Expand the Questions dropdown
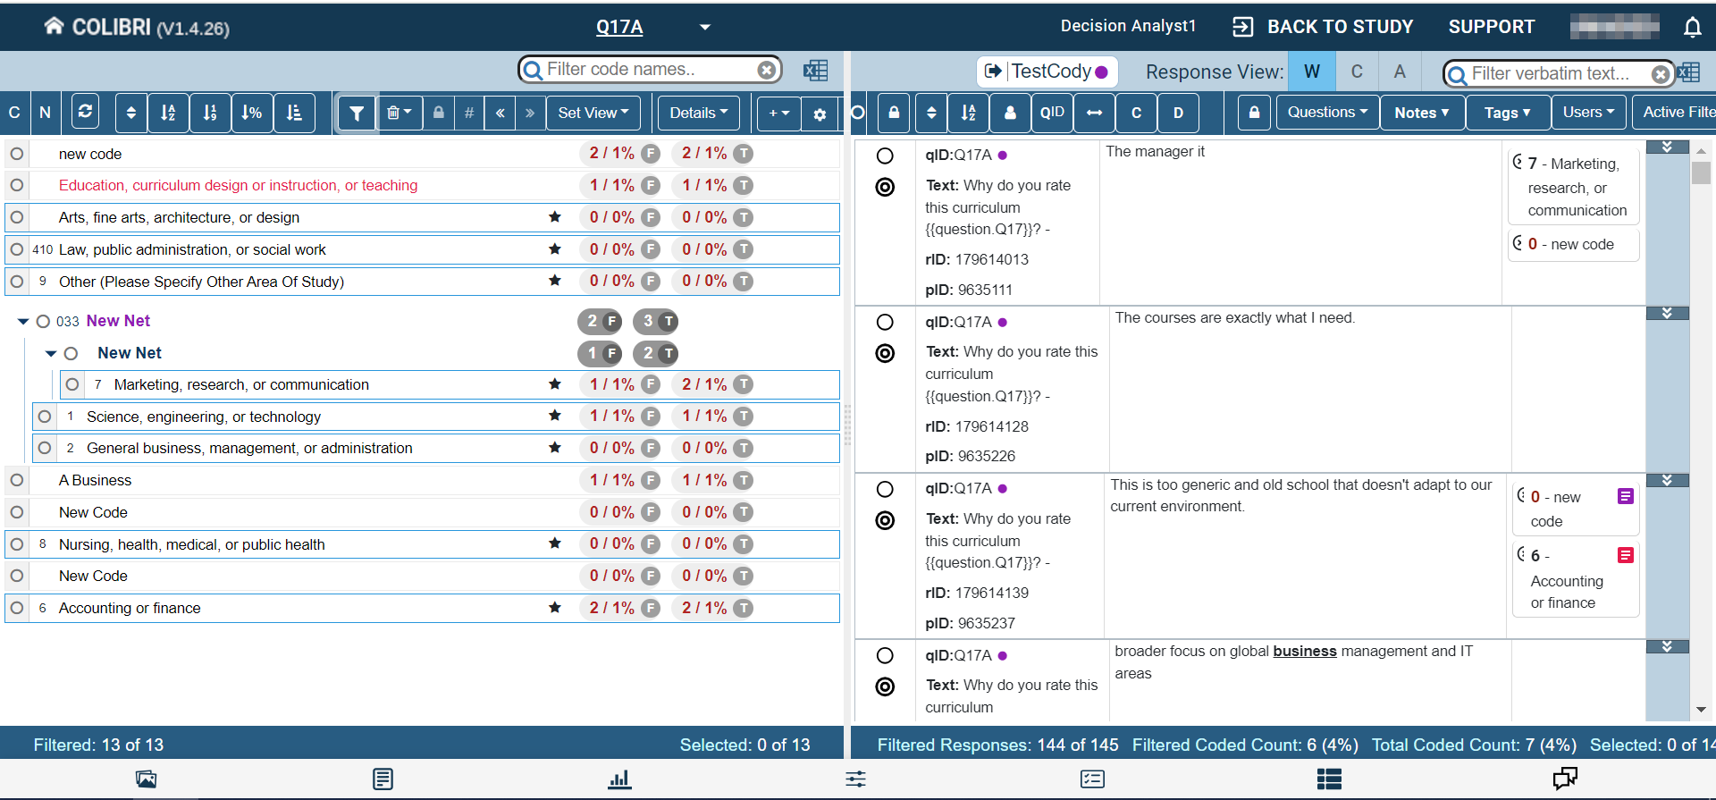Viewport: 1716px width, 800px height. [1326, 113]
